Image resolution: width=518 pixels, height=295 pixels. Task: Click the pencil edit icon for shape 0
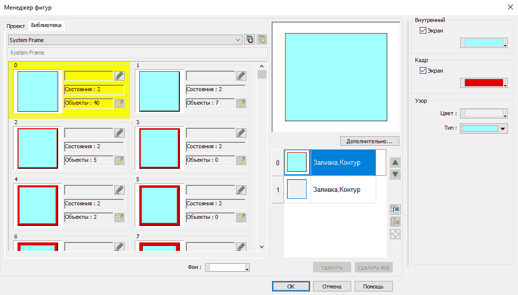coord(119,76)
